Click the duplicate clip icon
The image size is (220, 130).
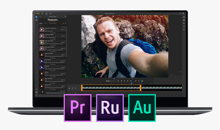pyautogui.click(x=36, y=92)
